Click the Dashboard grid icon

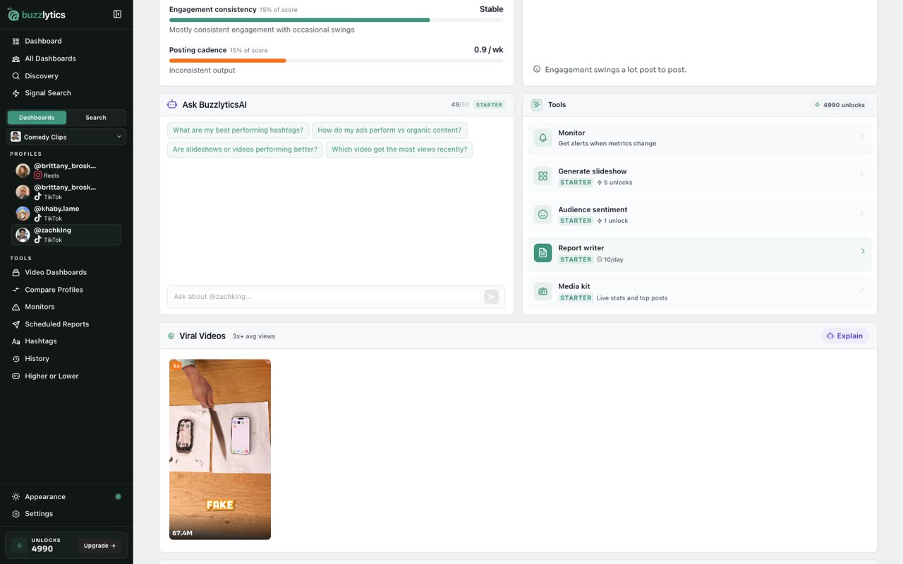click(16, 41)
